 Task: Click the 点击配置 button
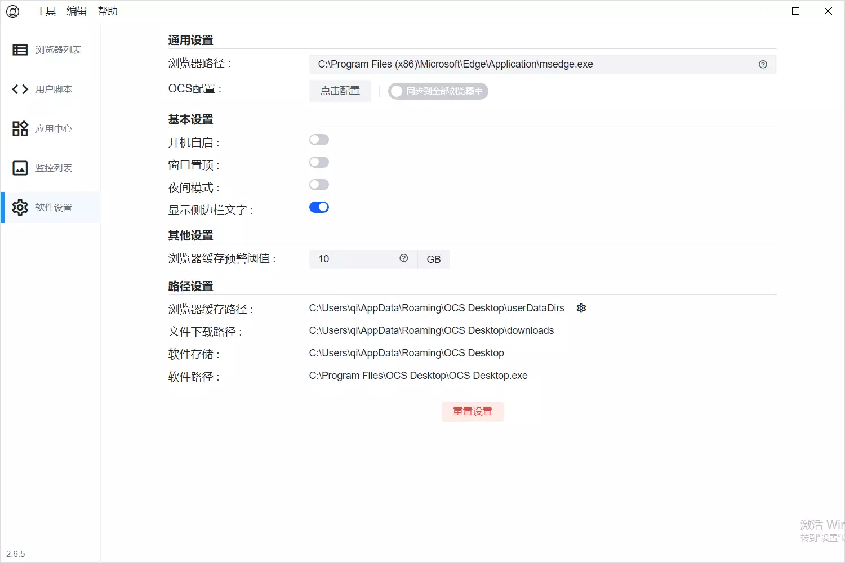click(340, 91)
